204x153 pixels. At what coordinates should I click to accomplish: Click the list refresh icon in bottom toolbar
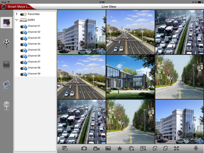(x=65, y=148)
